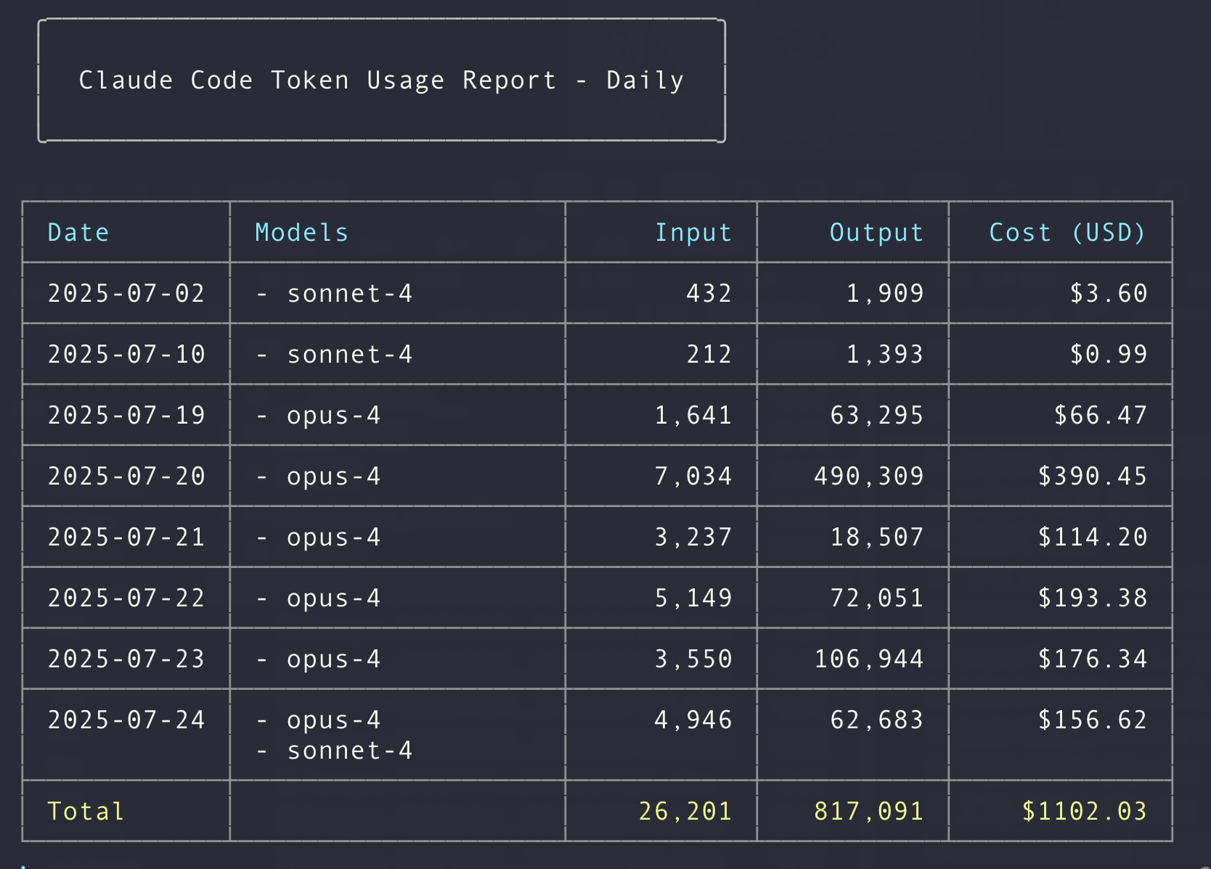Image resolution: width=1211 pixels, height=869 pixels.
Task: Select the output value "63,295"
Action: pos(877,415)
